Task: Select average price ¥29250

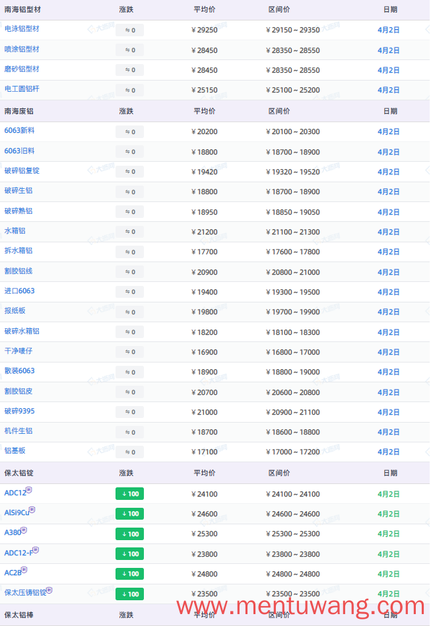Action: point(205,30)
